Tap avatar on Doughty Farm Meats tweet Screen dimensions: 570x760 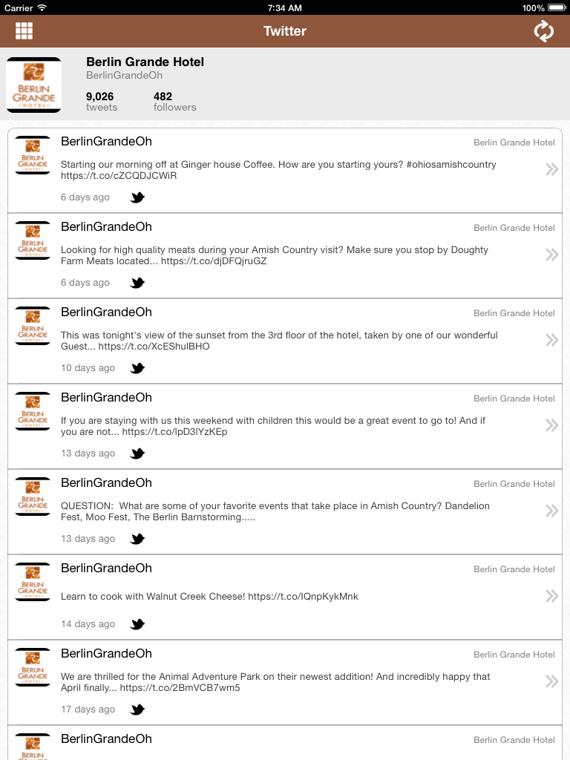[33, 240]
